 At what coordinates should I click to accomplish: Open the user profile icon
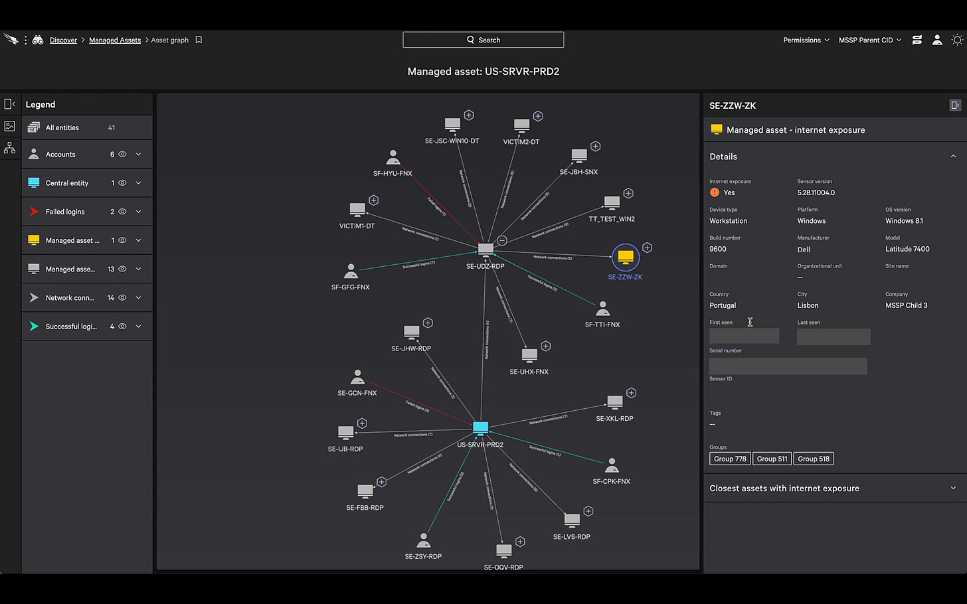point(937,40)
